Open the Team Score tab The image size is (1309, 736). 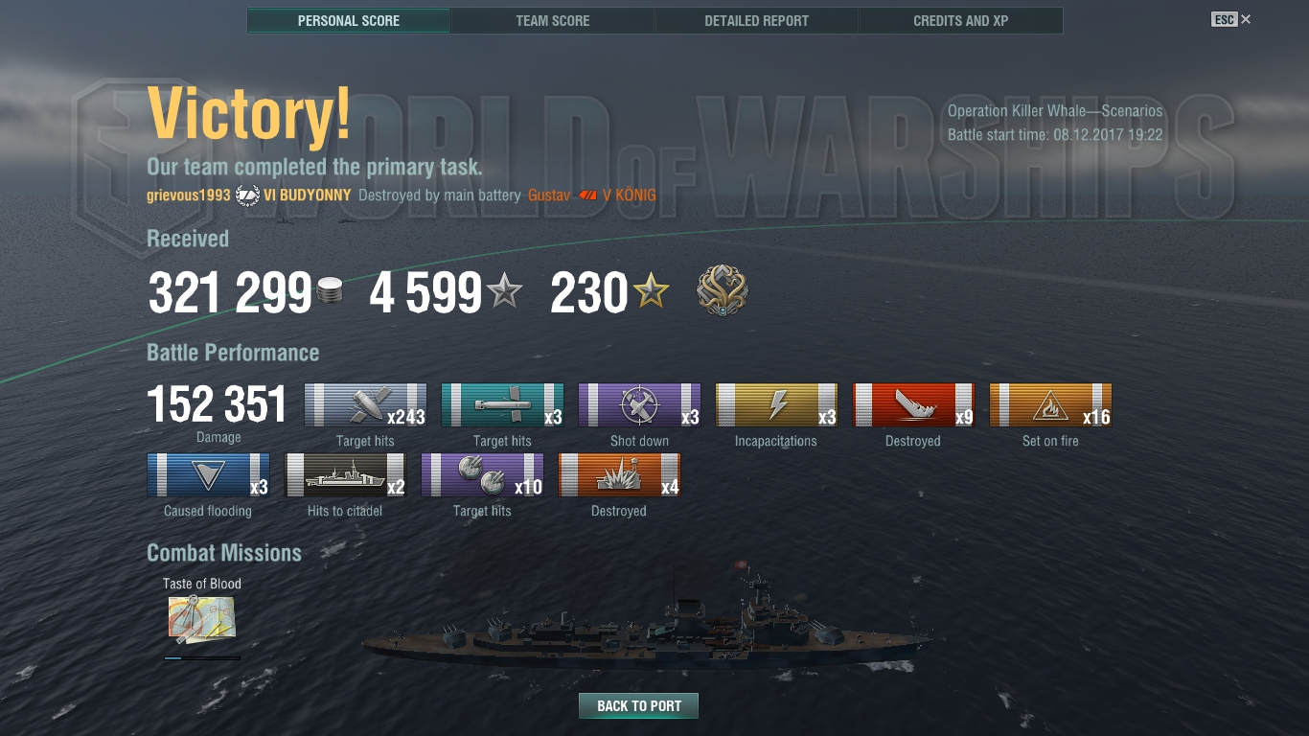553,20
